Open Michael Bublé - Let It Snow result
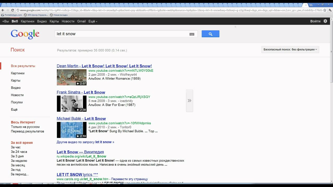The image size is (333, 187). [x=81, y=118]
